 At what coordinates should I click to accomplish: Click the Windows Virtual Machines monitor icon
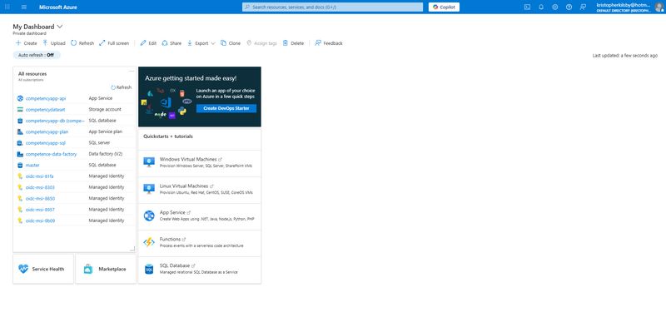(x=149, y=162)
